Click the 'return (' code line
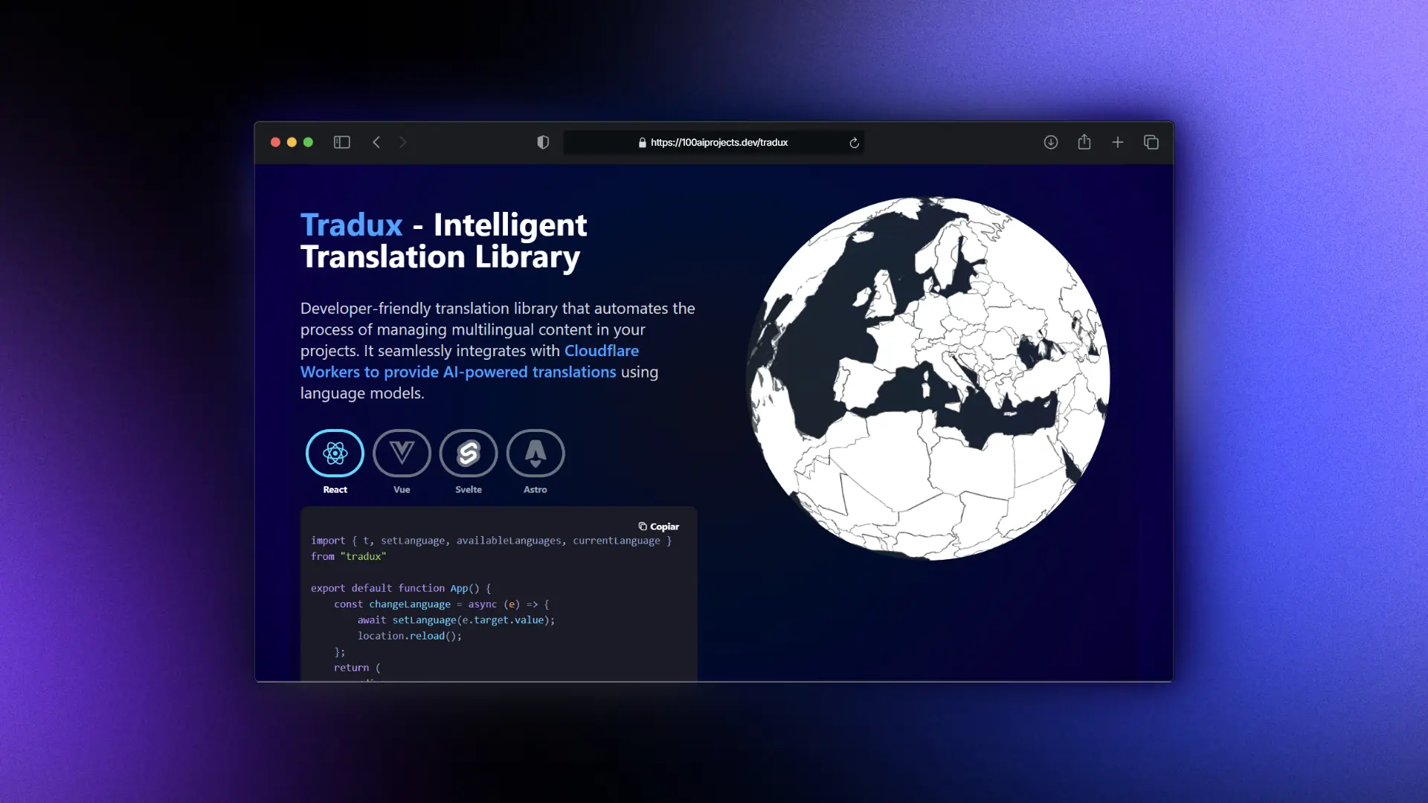1428x803 pixels. [357, 668]
